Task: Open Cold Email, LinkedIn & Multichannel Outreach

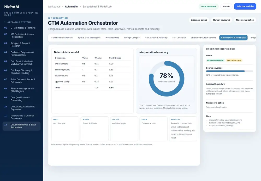Action: (x=21, y=63)
